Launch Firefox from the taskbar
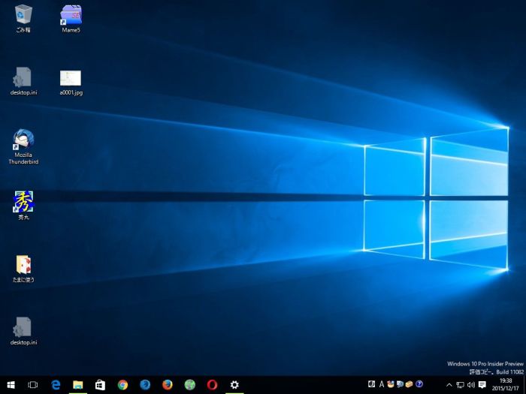The image size is (526, 394). 168,384
